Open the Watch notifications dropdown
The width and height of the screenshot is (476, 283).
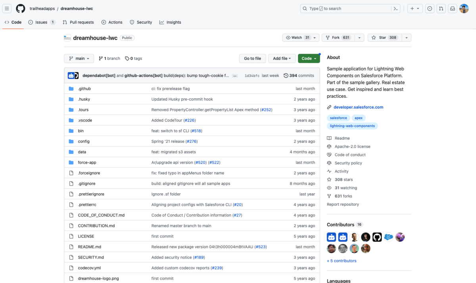click(x=301, y=38)
